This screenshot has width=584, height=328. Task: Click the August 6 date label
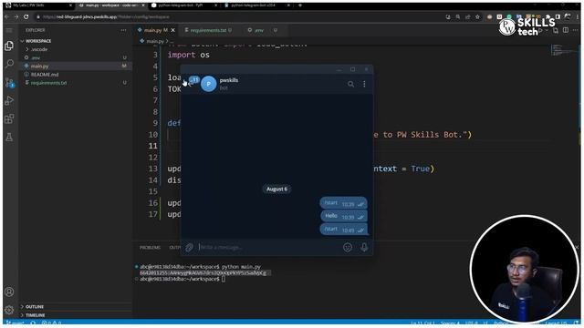point(276,189)
